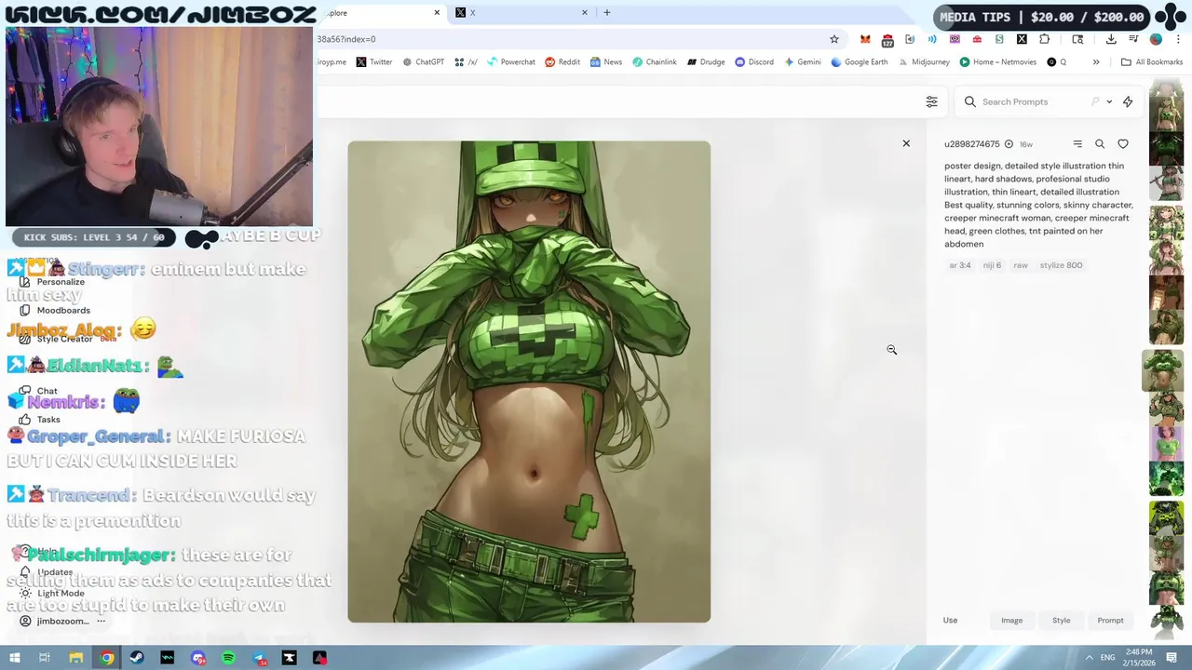The width and height of the screenshot is (1192, 670).
Task: Open the X extension icon in the toolbar
Action: 1022,39
